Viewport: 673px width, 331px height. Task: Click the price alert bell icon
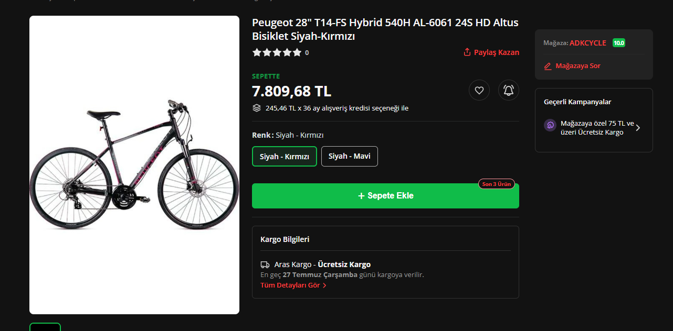click(x=508, y=90)
